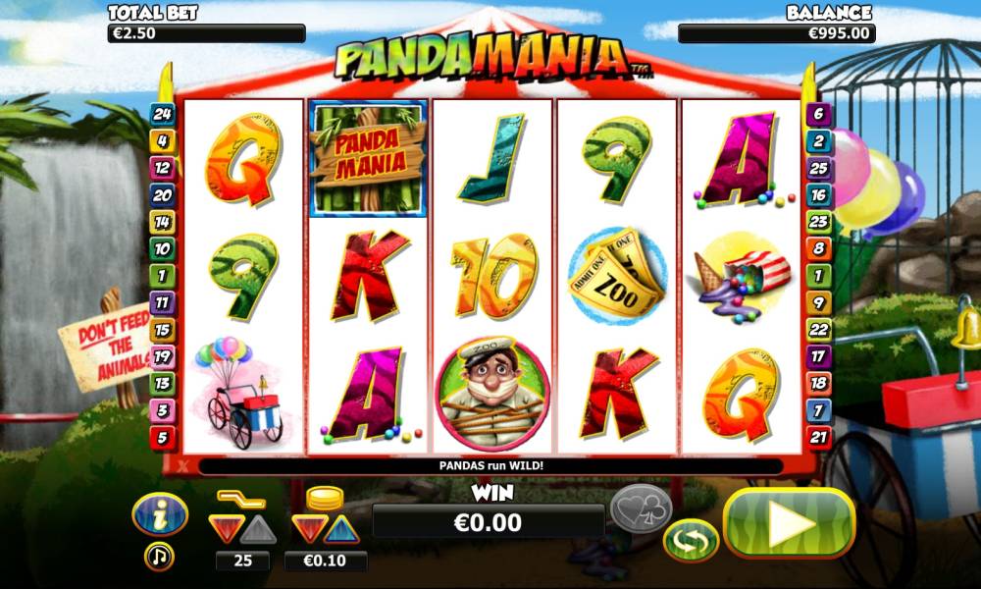Open the info paytable button
The image size is (981, 589).
(160, 514)
